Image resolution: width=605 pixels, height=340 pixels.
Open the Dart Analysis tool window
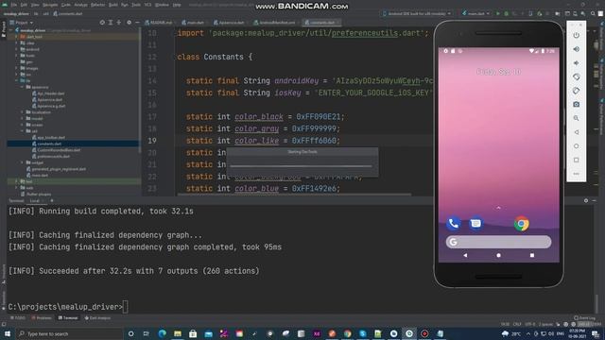(97, 318)
